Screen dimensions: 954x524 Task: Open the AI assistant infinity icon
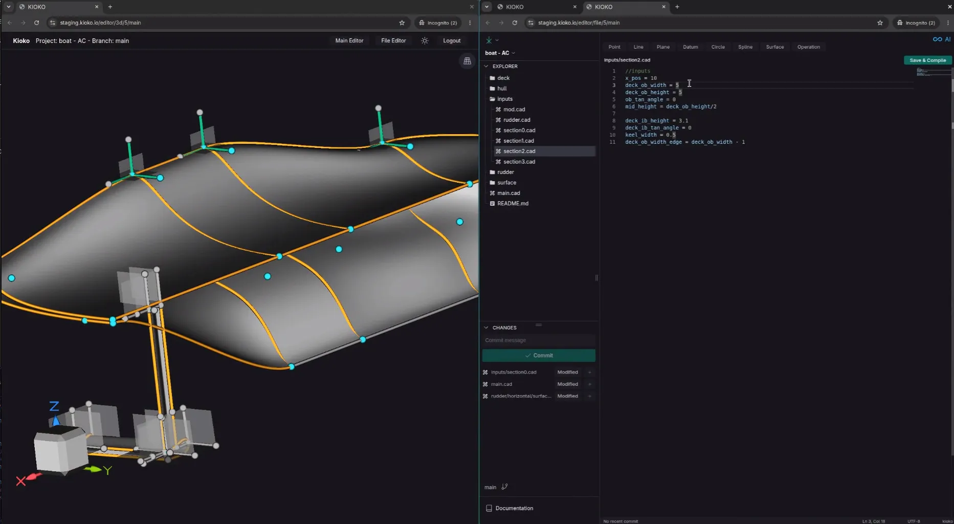(x=937, y=39)
